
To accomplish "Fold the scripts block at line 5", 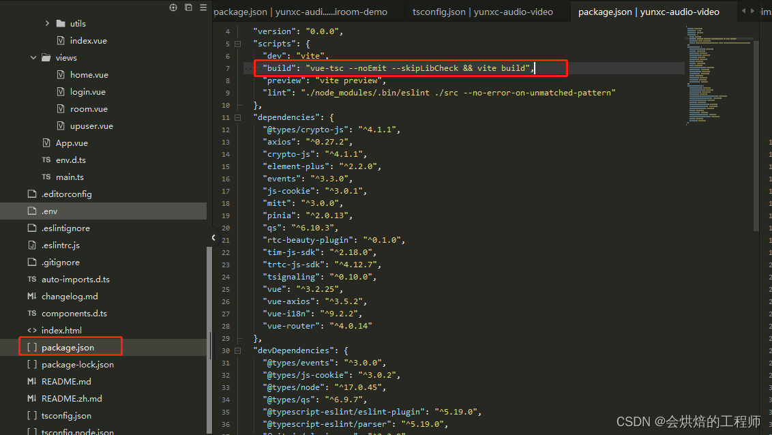I will (238, 44).
